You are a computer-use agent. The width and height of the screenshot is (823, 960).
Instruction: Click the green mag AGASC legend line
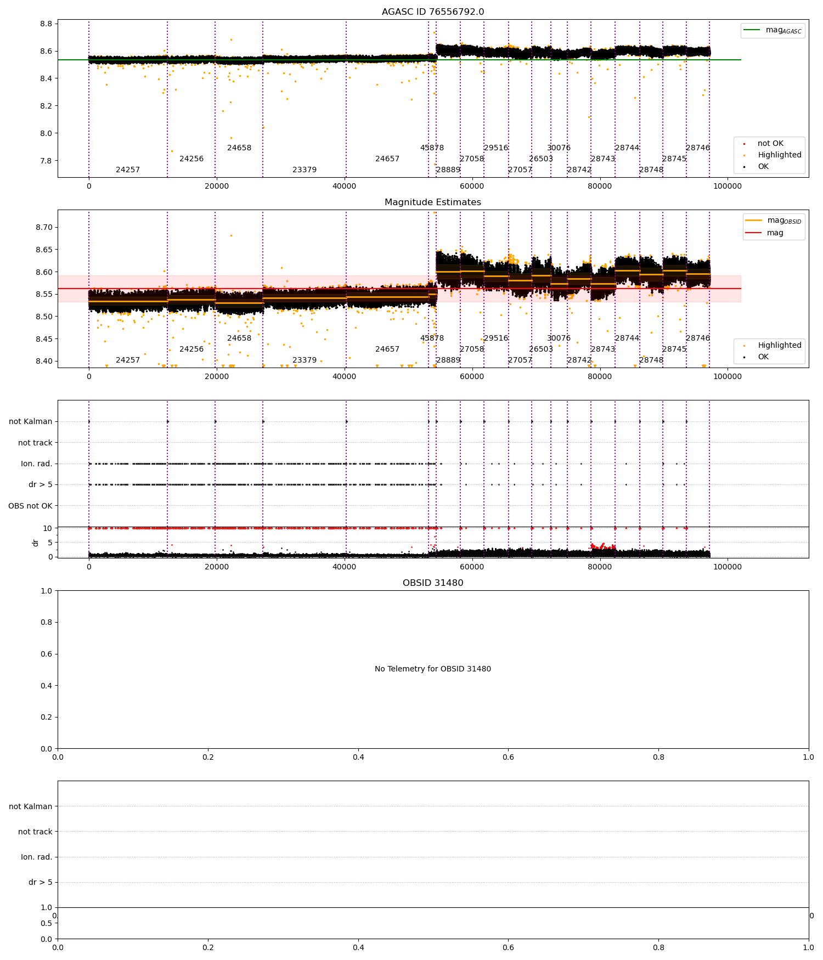coord(752,30)
